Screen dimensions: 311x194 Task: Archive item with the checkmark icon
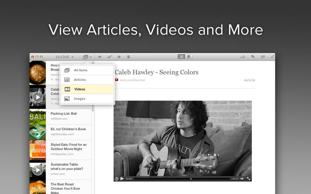(110, 57)
